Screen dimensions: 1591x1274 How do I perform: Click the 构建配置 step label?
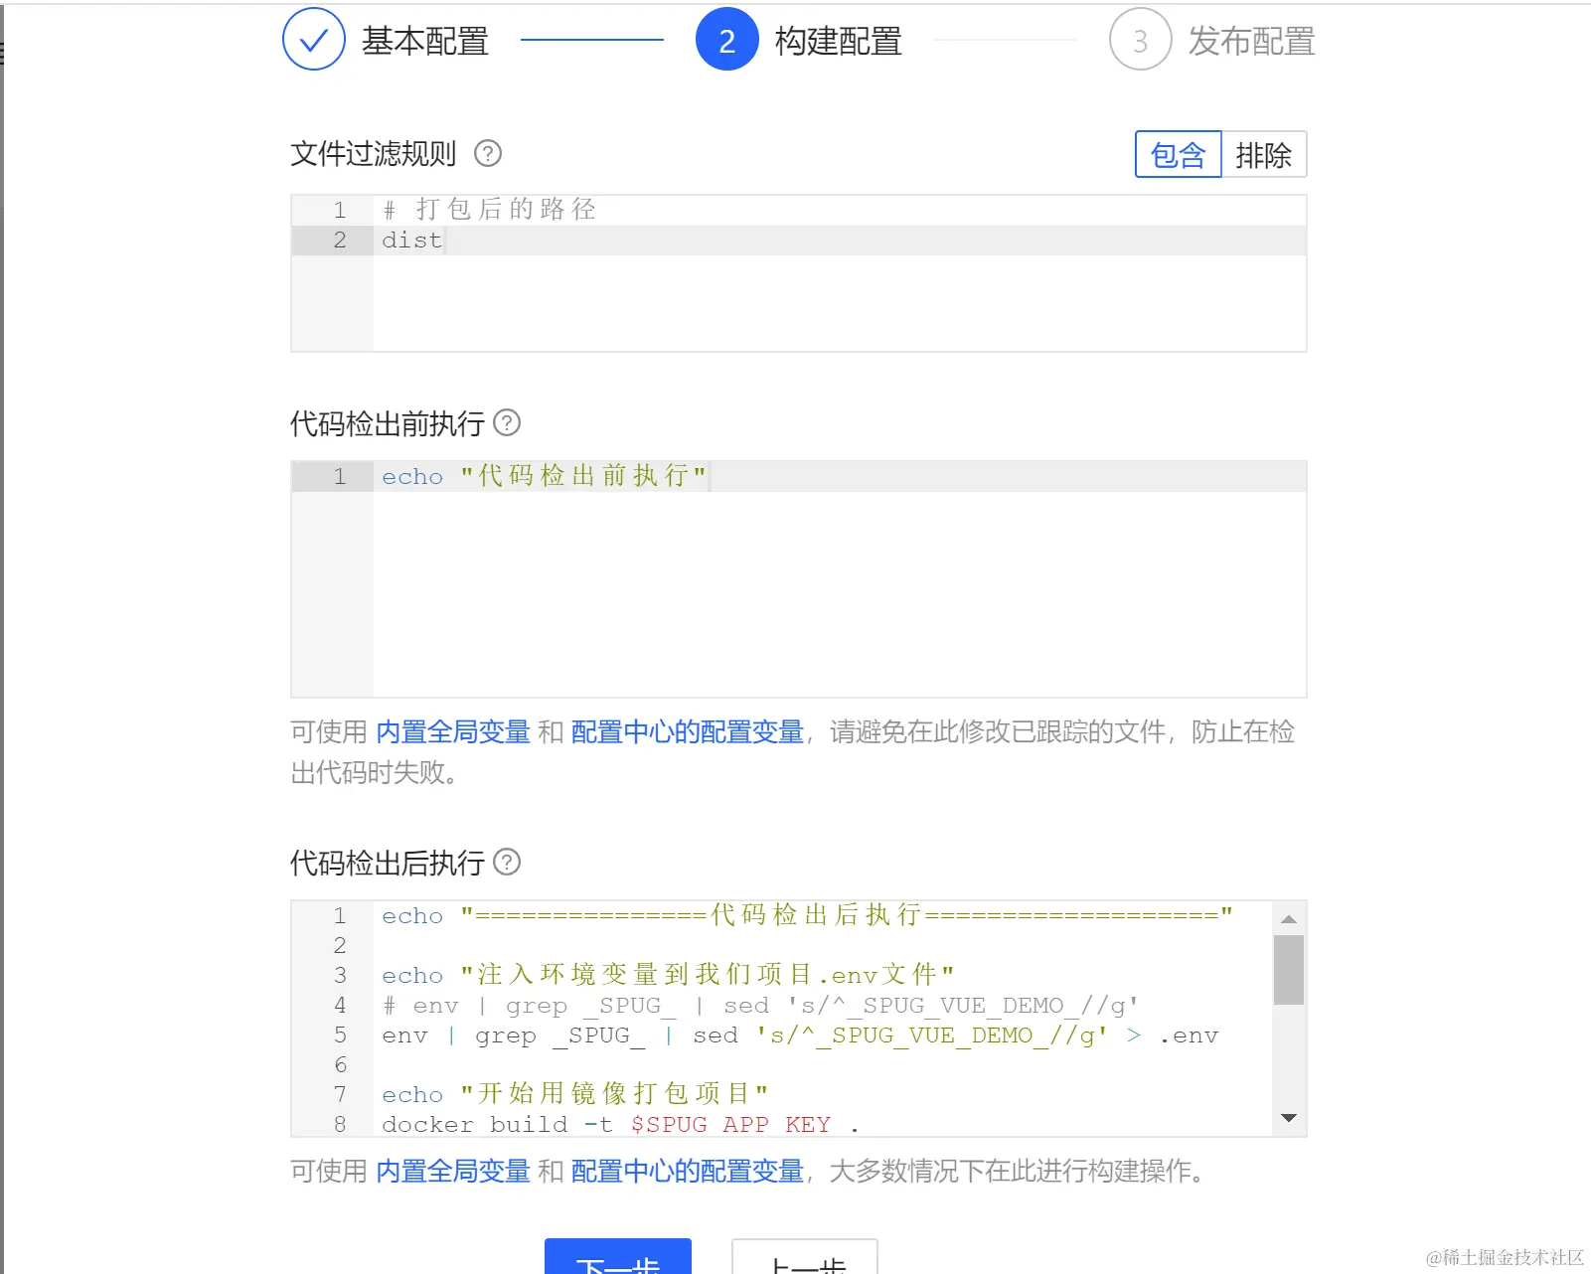tap(839, 41)
